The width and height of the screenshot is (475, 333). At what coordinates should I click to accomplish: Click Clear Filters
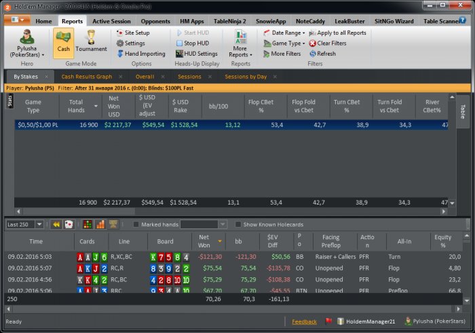[328, 43]
